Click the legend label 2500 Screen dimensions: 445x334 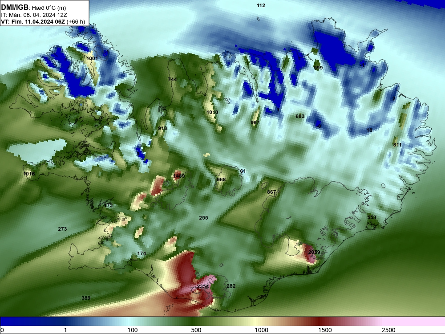pyautogui.click(x=388, y=330)
